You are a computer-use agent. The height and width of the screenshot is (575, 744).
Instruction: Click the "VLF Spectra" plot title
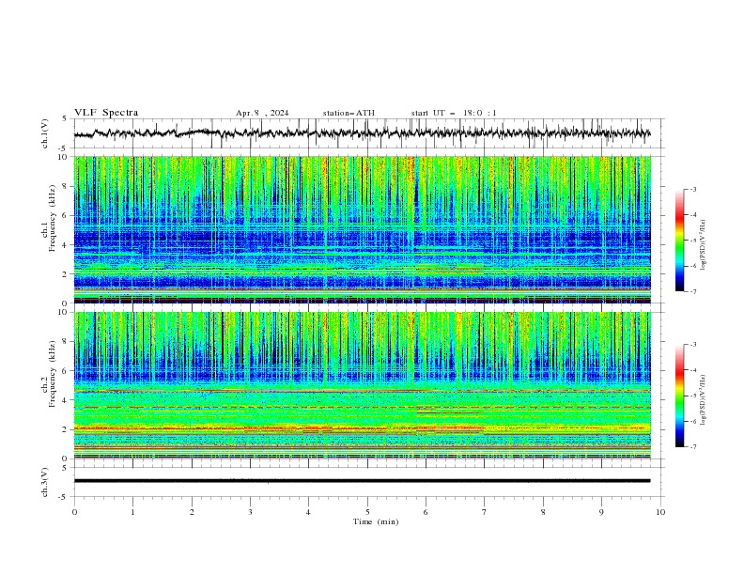tap(106, 113)
